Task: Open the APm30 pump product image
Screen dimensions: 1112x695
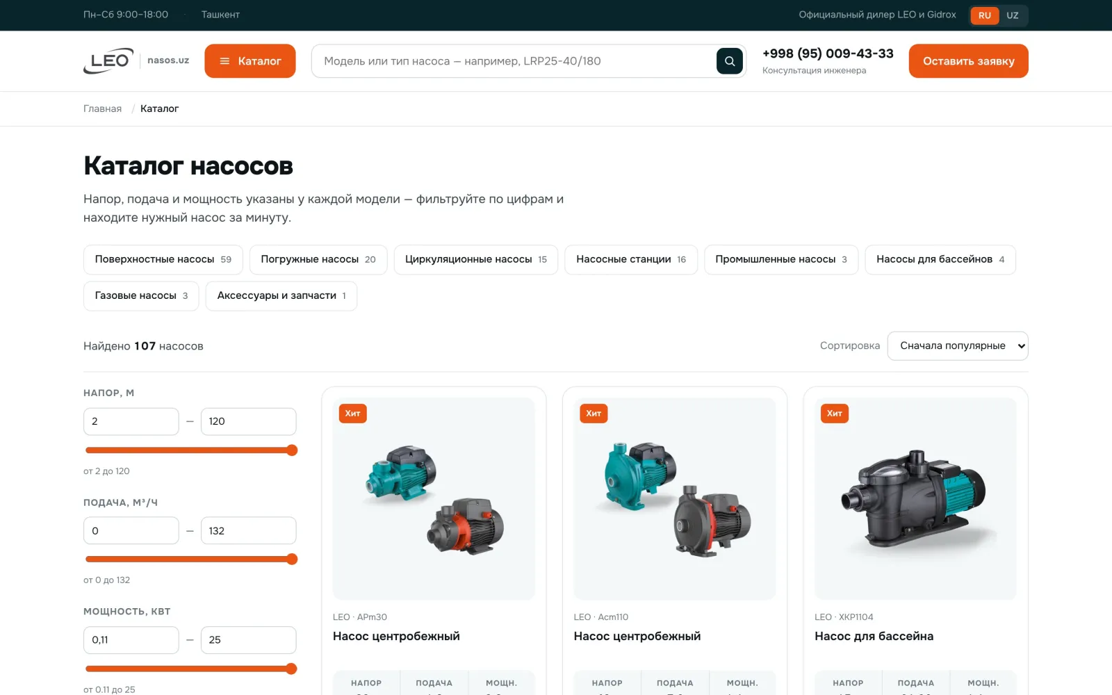Action: click(x=434, y=499)
